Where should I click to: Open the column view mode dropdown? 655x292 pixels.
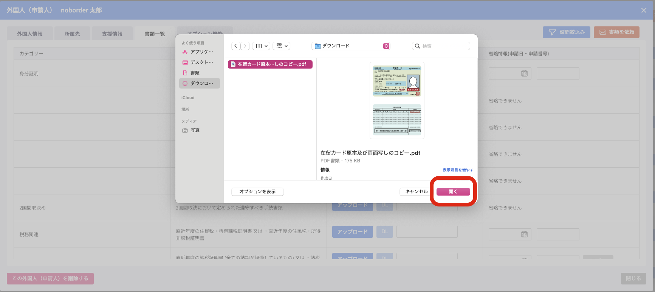[261, 46]
